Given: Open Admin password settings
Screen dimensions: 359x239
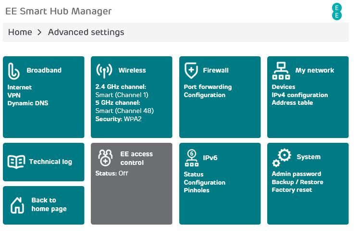Looking at the screenshot, I should tap(296, 174).
